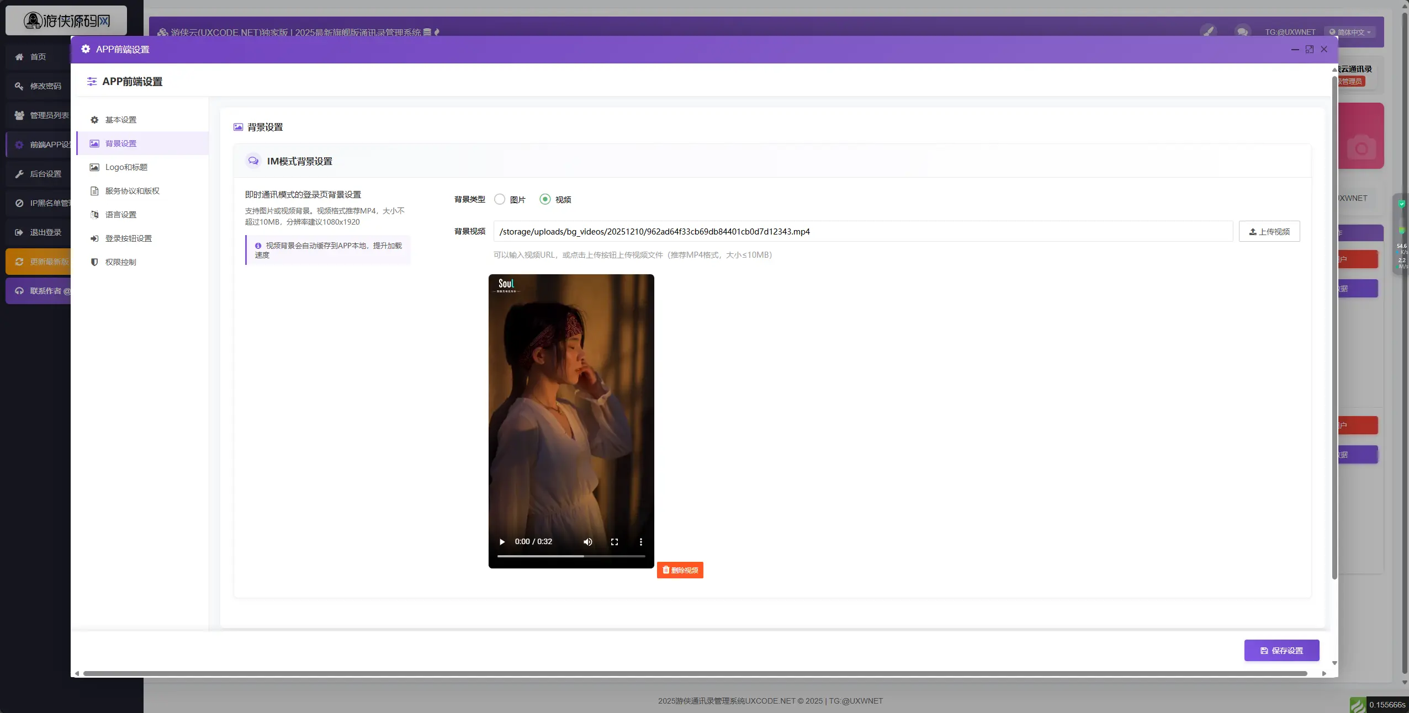
Task: Click the 语言设置 translation icon
Action: (x=94, y=215)
